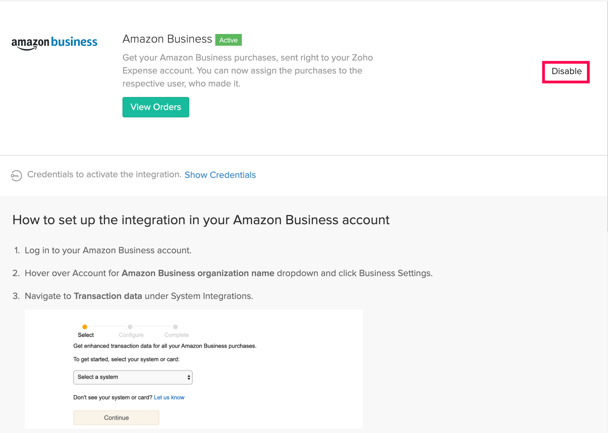Go to the Configure step label
Image resolution: width=608 pixels, height=433 pixels.
tap(131, 335)
